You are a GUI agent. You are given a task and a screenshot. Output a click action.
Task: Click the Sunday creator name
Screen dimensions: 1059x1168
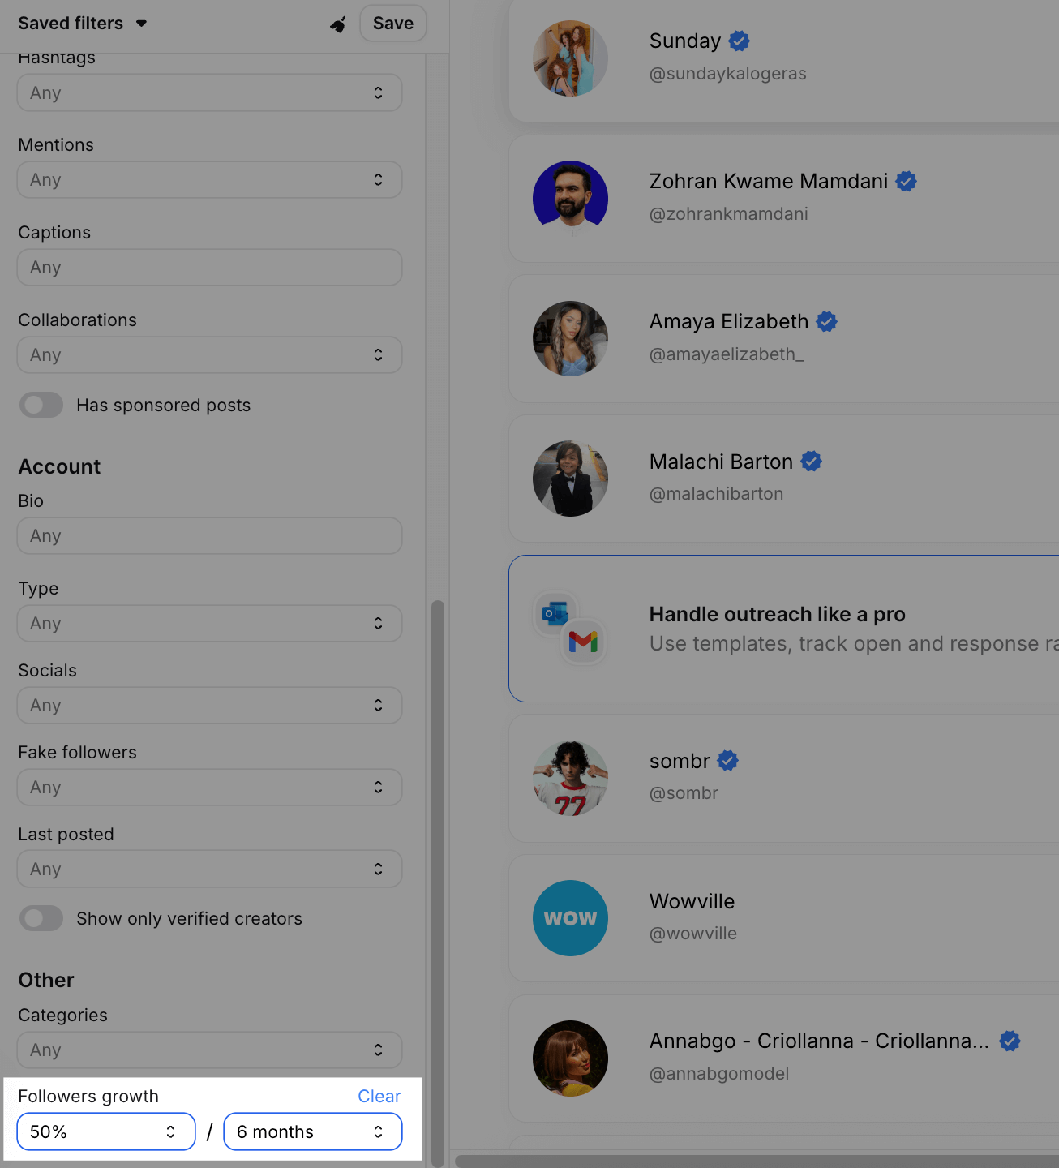click(685, 41)
